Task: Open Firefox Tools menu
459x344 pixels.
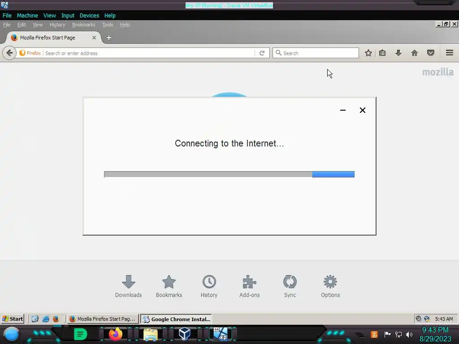Action: pos(108,25)
